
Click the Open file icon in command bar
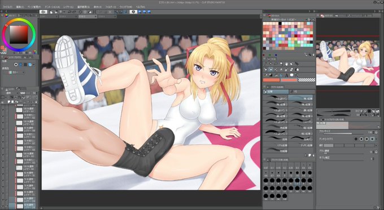[56, 12]
